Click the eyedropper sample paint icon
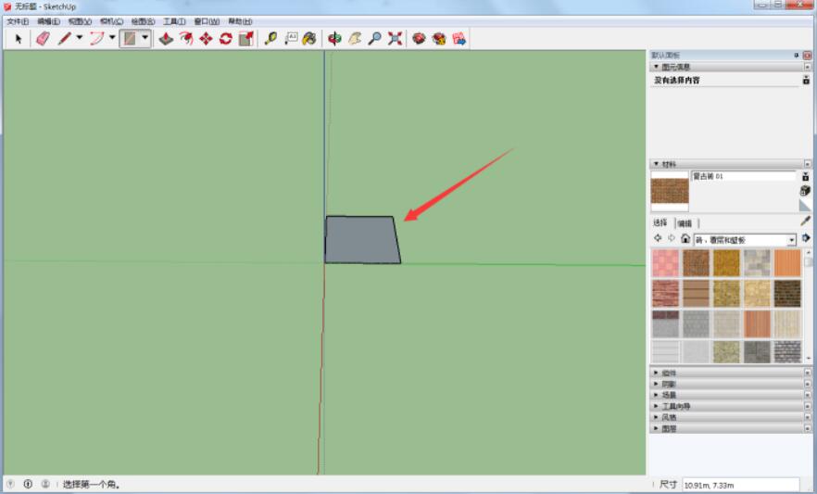This screenshot has height=494, width=817. pos(805,222)
